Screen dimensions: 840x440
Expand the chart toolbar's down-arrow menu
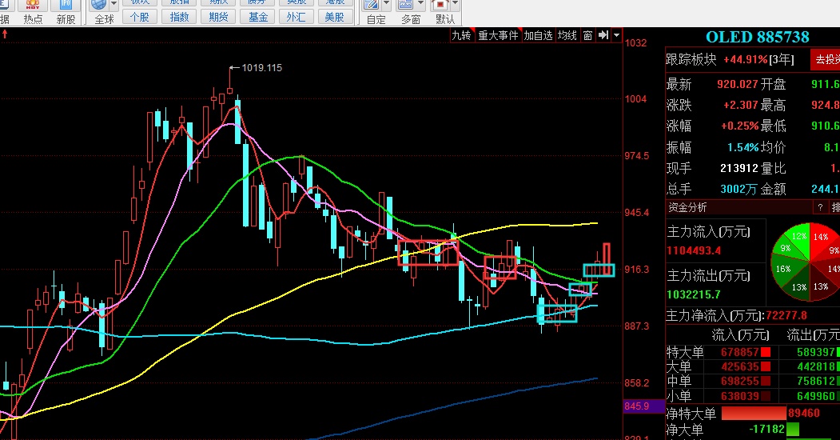[x=617, y=35]
